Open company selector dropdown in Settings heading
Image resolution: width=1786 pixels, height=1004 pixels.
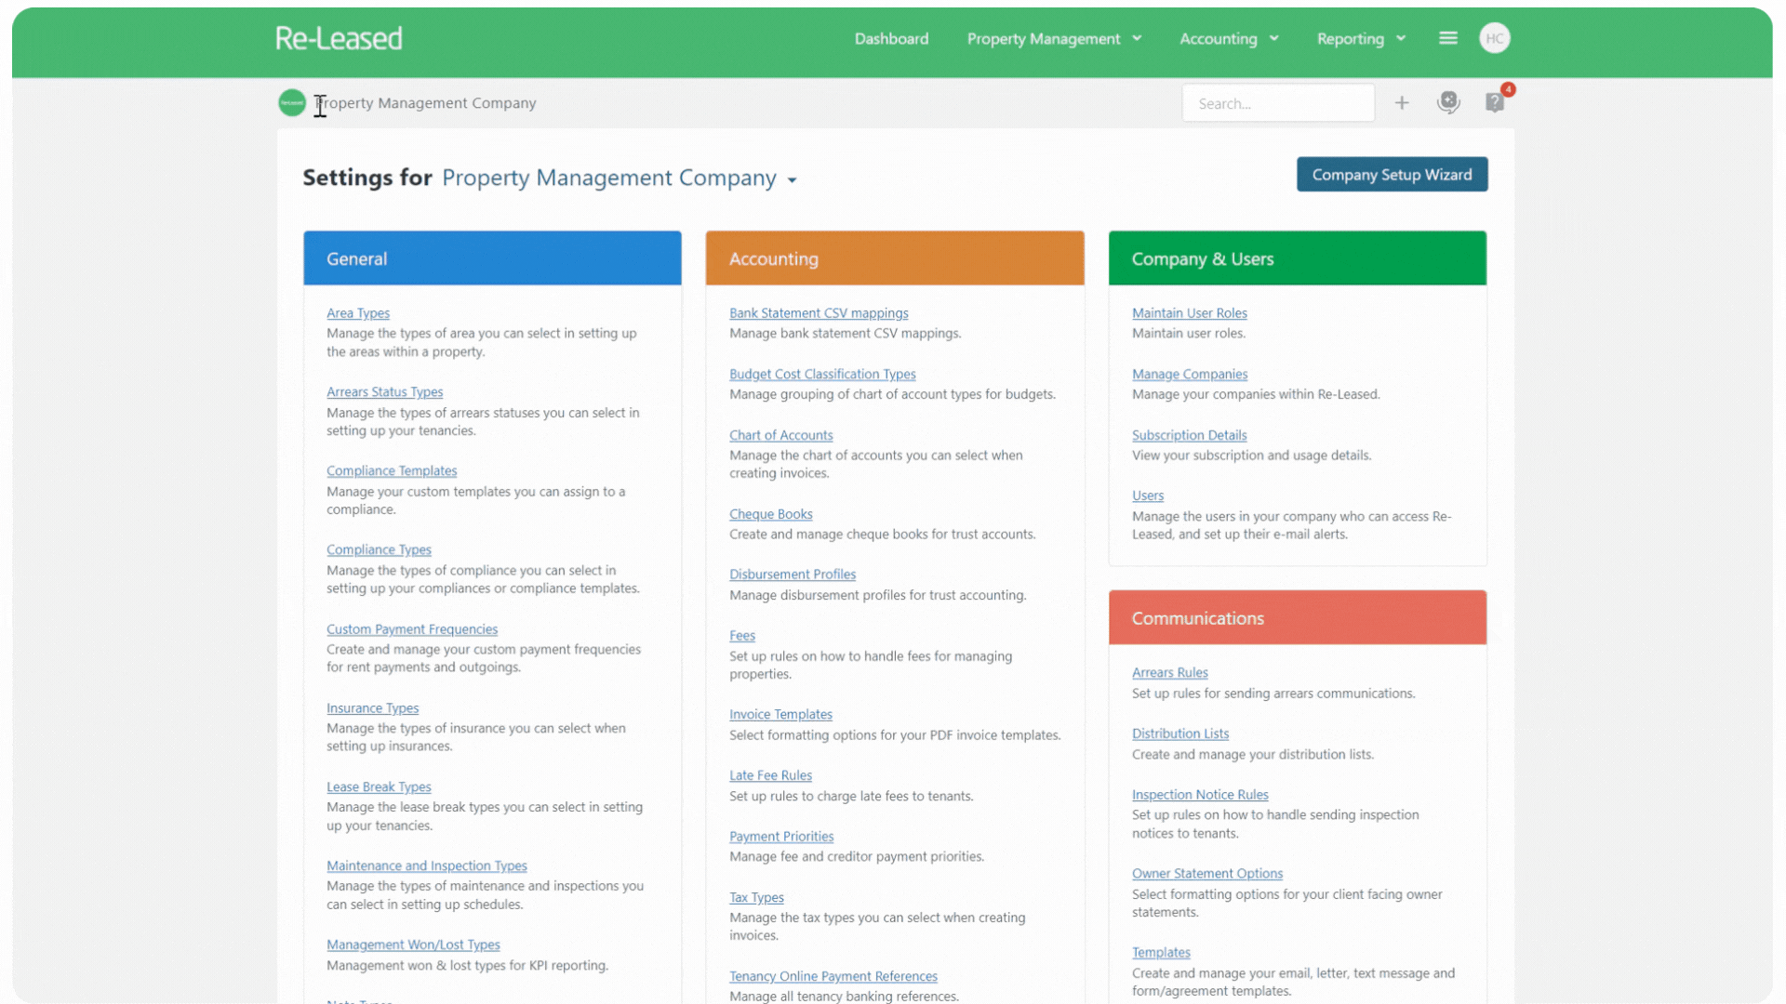[620, 178]
